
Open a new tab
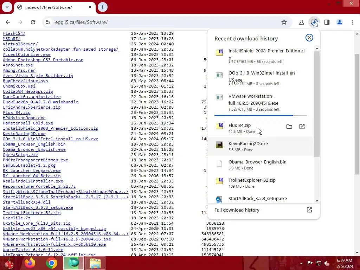click(x=103, y=7)
